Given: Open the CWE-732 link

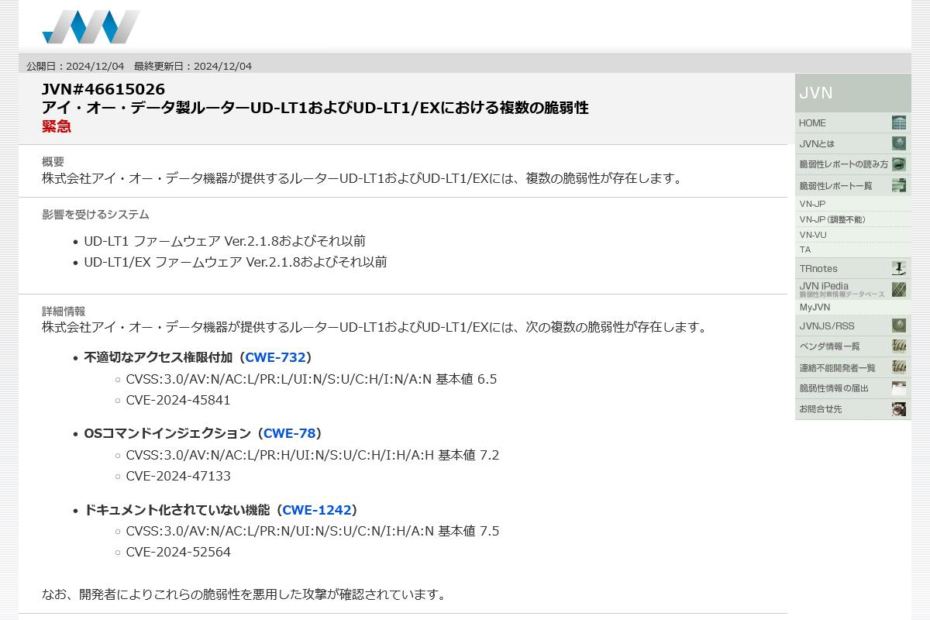Looking at the screenshot, I should 275,357.
